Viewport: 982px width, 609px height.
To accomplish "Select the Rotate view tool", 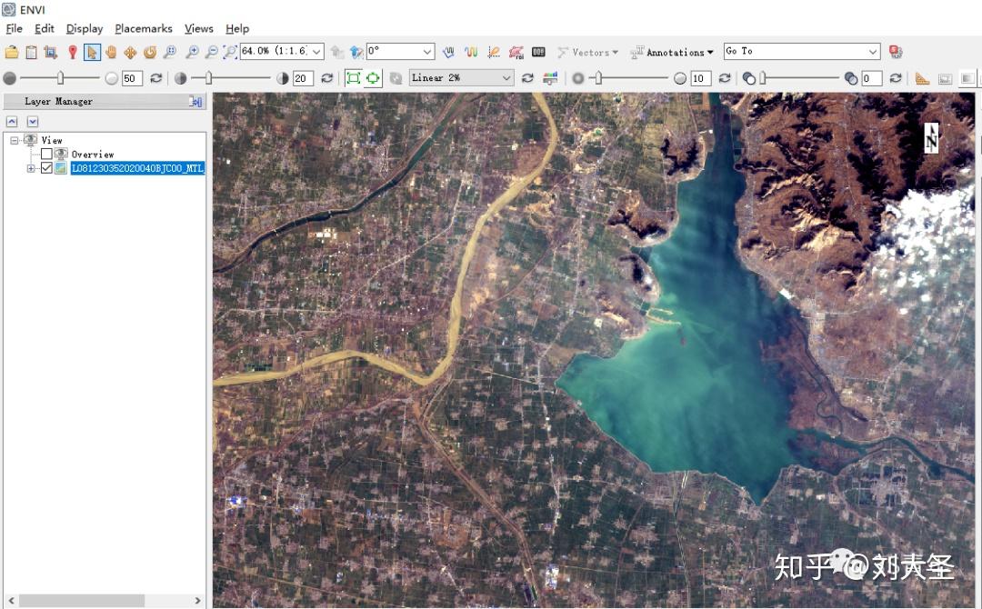I will pyautogui.click(x=150, y=53).
